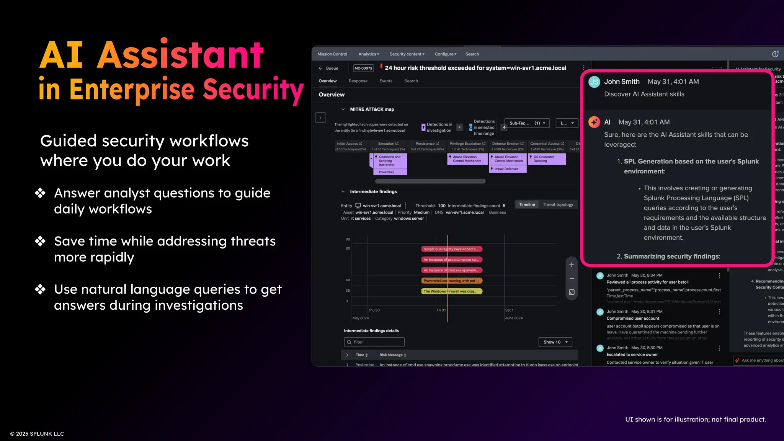Open the L... dropdown next to Sub-Tec
784x441 pixels.
(x=567, y=123)
